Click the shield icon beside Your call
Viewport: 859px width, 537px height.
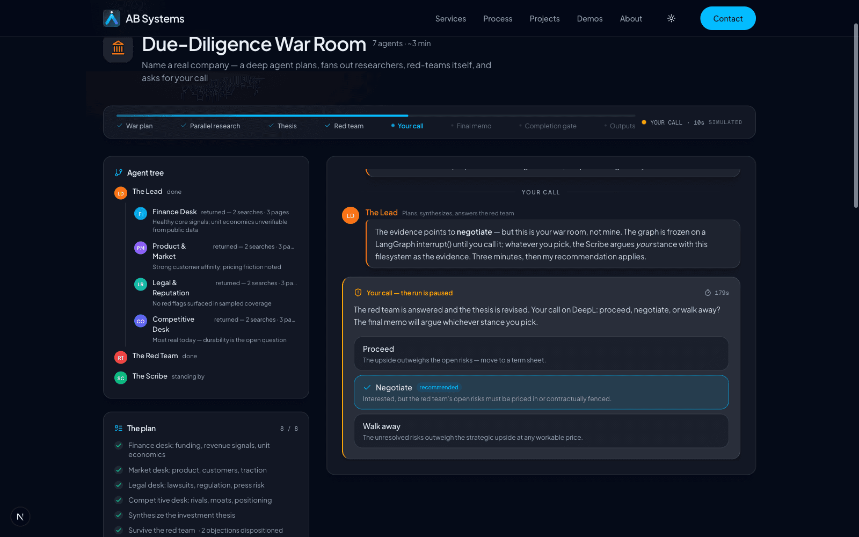click(x=358, y=293)
